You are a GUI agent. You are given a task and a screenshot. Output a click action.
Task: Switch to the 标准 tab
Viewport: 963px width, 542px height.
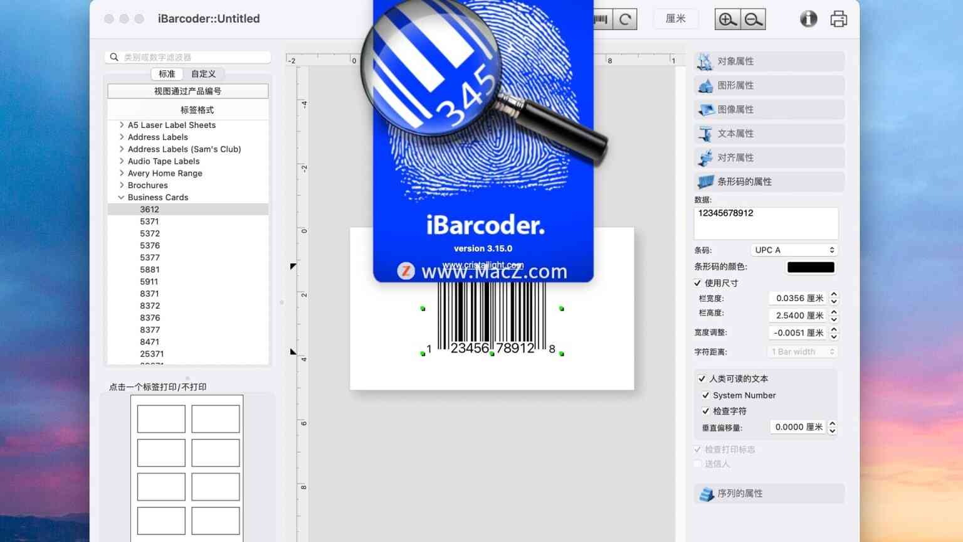coord(167,74)
